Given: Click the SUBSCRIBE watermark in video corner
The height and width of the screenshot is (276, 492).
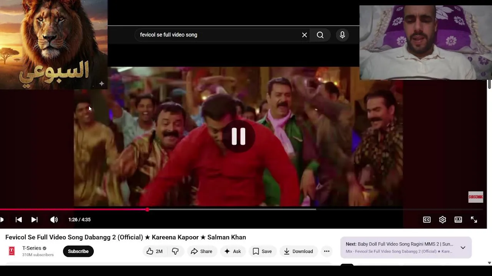Looking at the screenshot, I should pos(476,197).
